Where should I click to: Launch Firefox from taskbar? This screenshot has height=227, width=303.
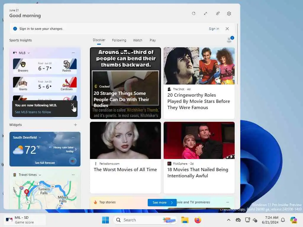[198, 220]
